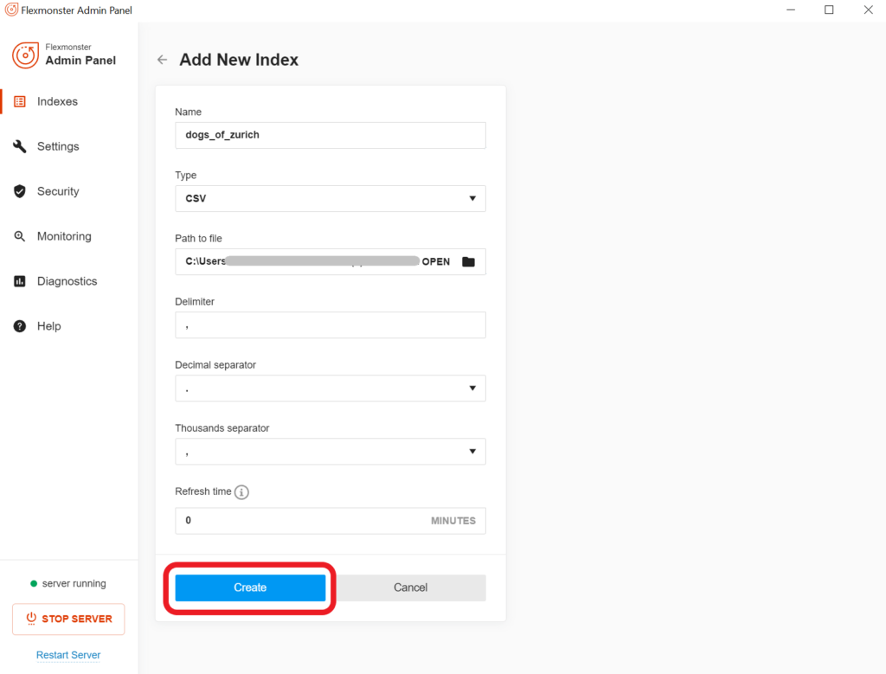Click the MINUTES unit label
The image size is (886, 674).
click(x=453, y=520)
